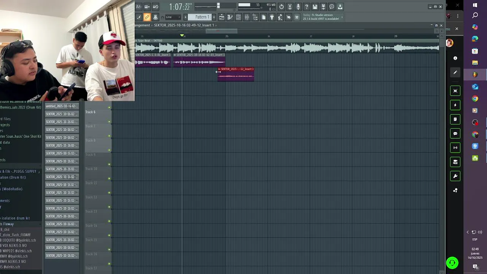This screenshot has width=487, height=274.
Task: Toggle the loop recording button
Action: 156,7
